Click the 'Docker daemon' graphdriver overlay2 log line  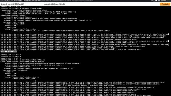coord(85,45)
